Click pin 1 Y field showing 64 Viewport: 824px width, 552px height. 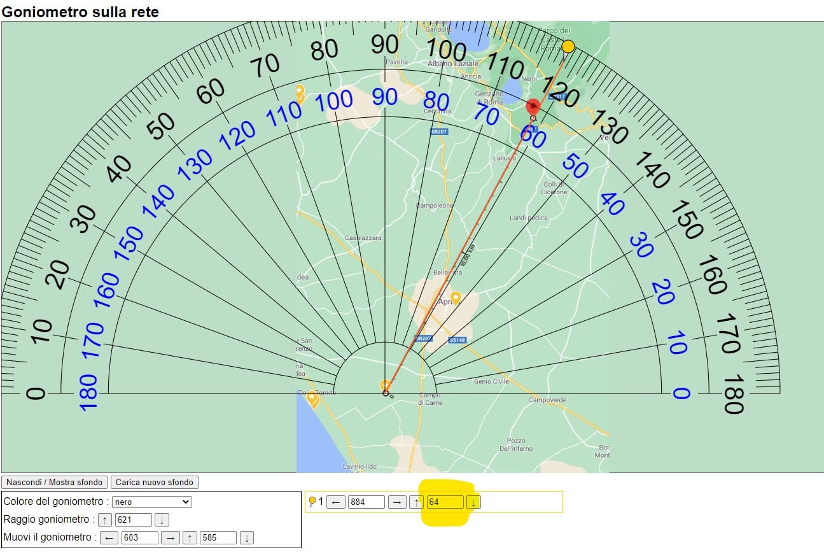coord(445,502)
